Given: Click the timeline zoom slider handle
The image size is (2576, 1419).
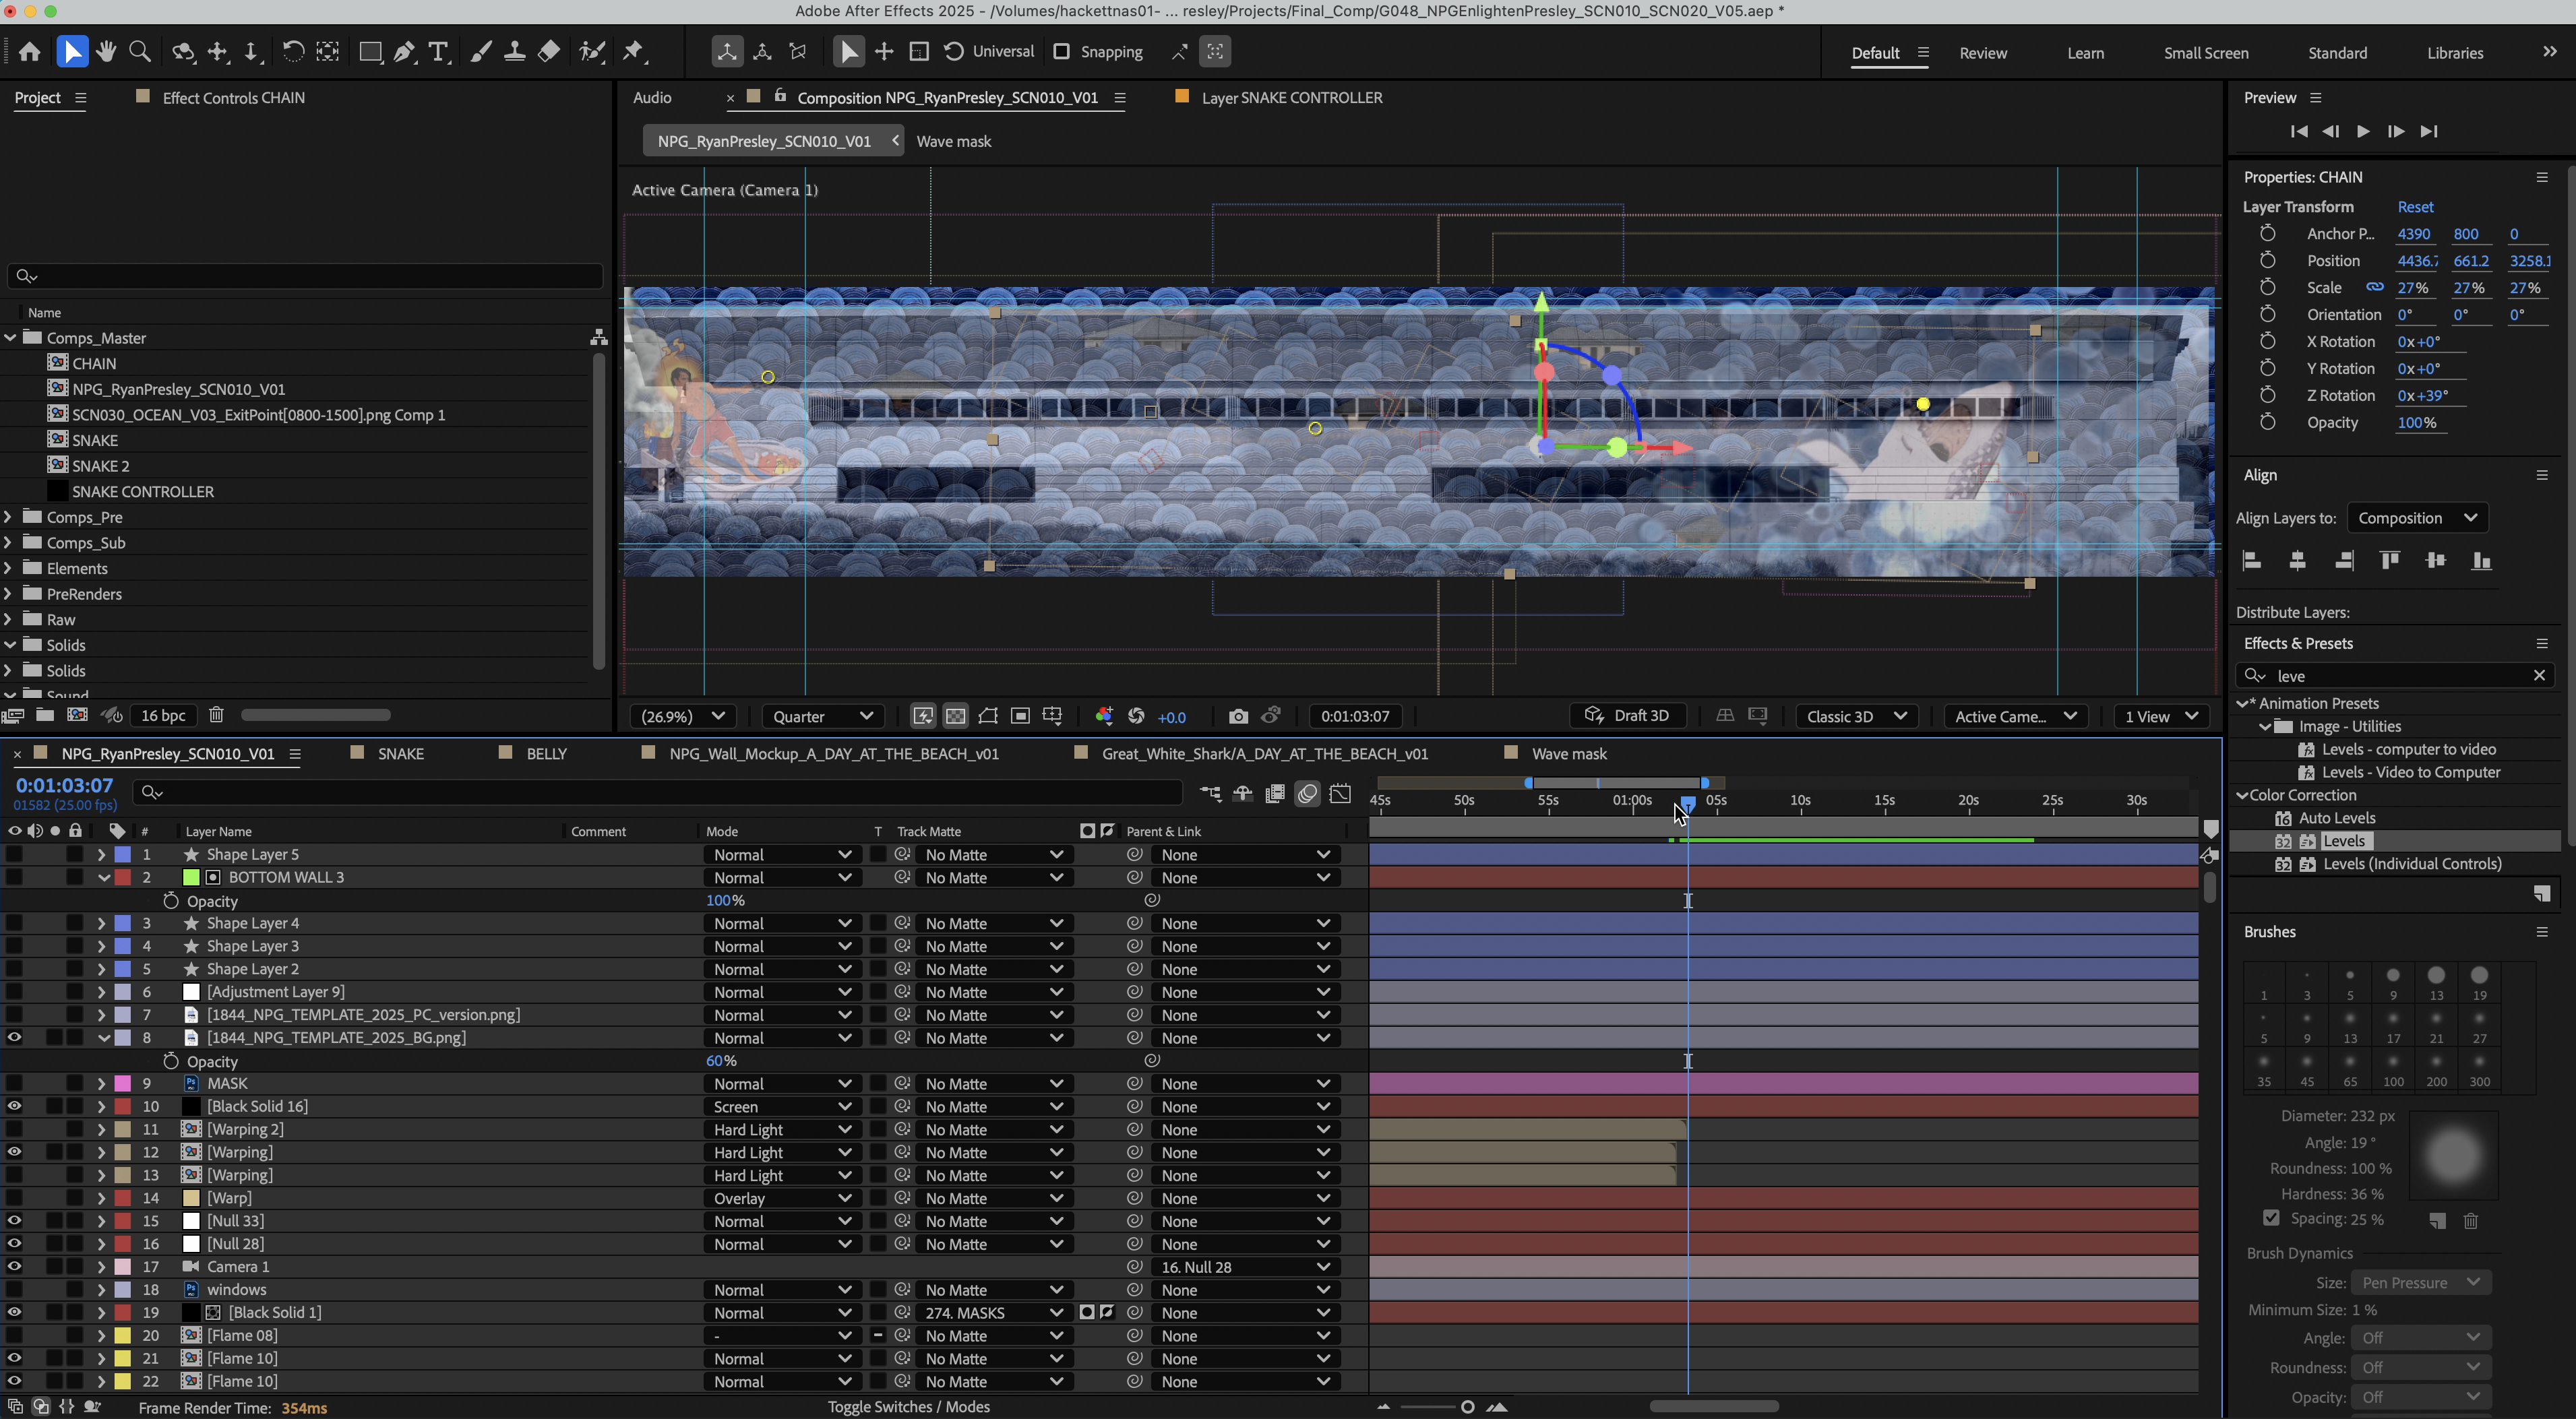Looking at the screenshot, I should (1467, 1407).
